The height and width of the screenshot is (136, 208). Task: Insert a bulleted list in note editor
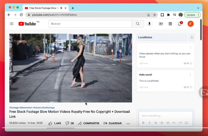162,123
